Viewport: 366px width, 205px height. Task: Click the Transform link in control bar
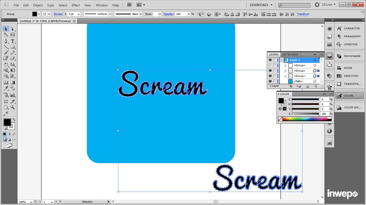pyautogui.click(x=303, y=14)
